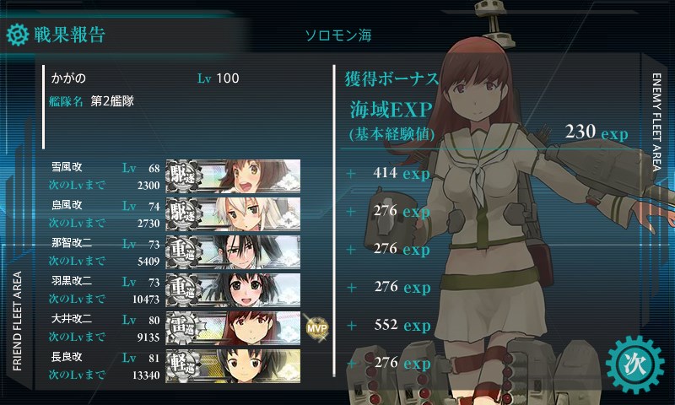Screen dimensions: 675x405
Task: Click the 軽巡 badge on 長良改 banner
Action: pos(184,365)
